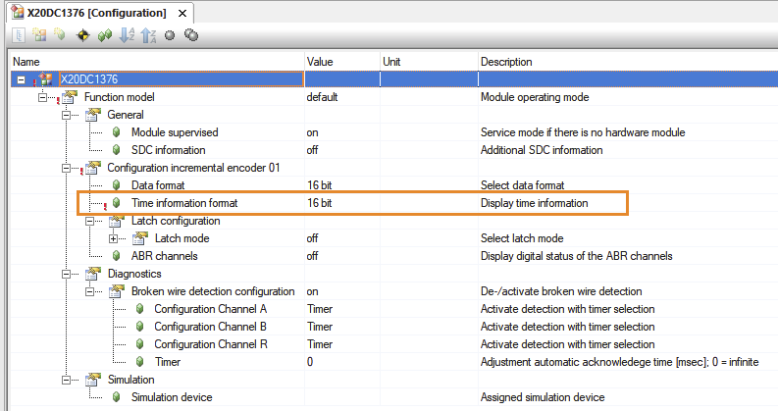Click the empty Simulation device value cell

click(341, 397)
